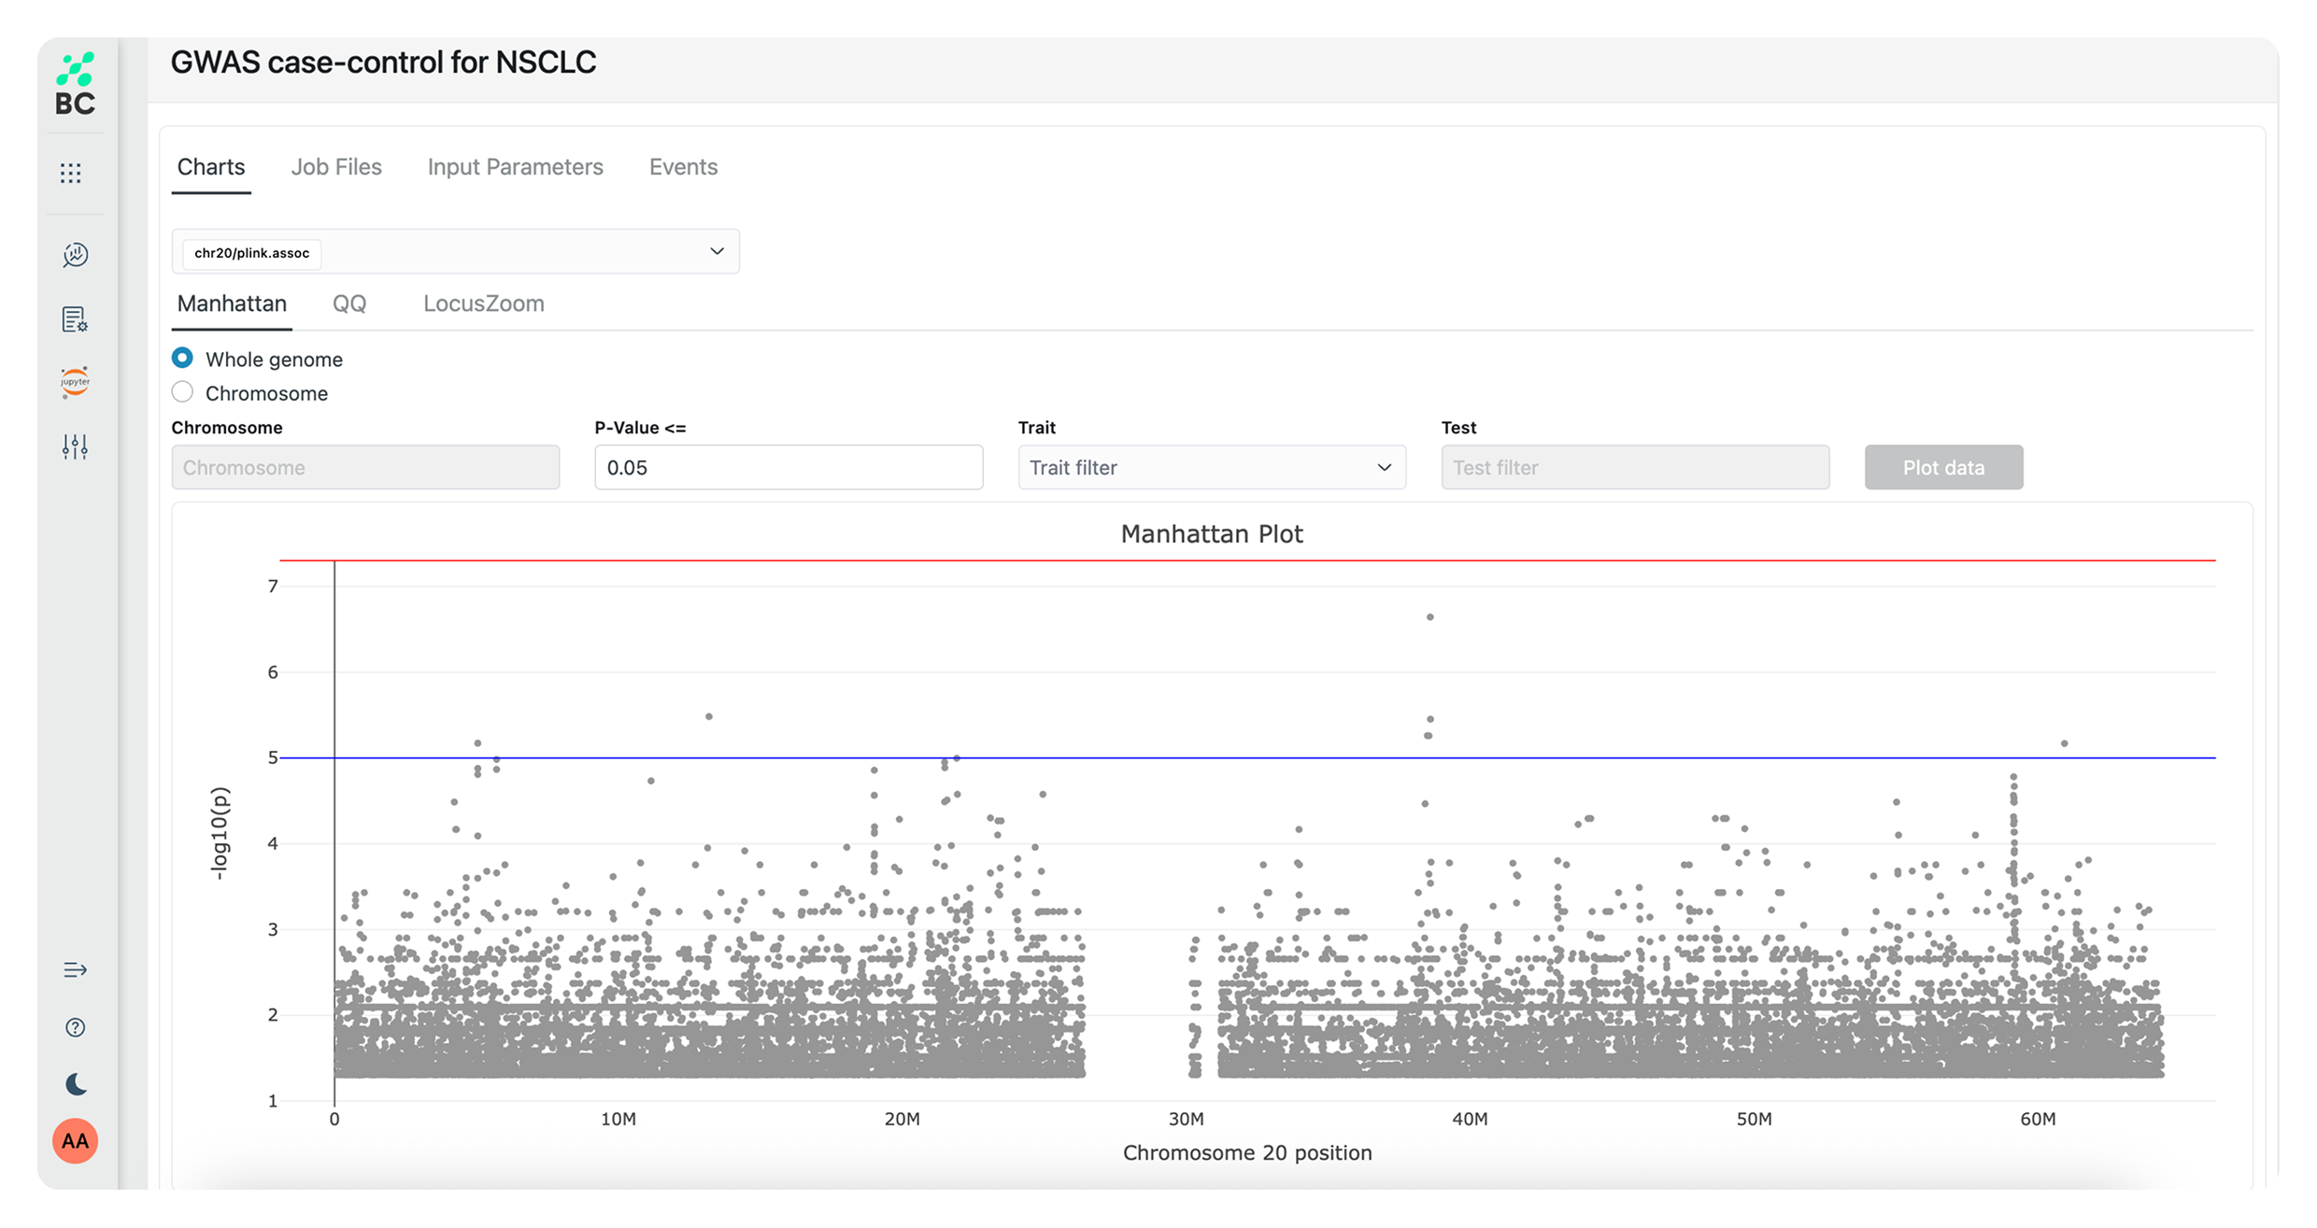Open the document settings sidebar icon
The image size is (2317, 1228).
click(x=75, y=319)
